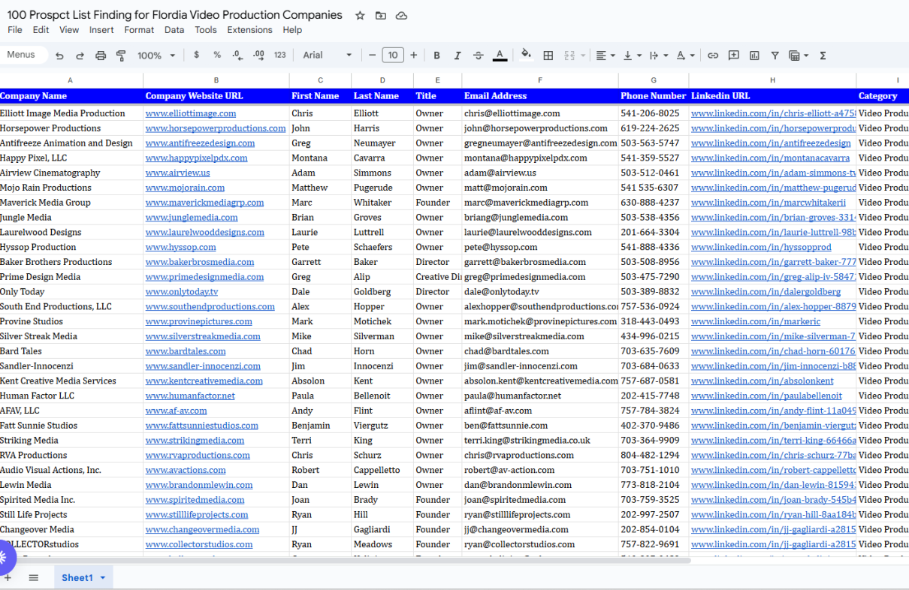Image resolution: width=909 pixels, height=590 pixels.
Task: Format as percent
Action: click(217, 55)
